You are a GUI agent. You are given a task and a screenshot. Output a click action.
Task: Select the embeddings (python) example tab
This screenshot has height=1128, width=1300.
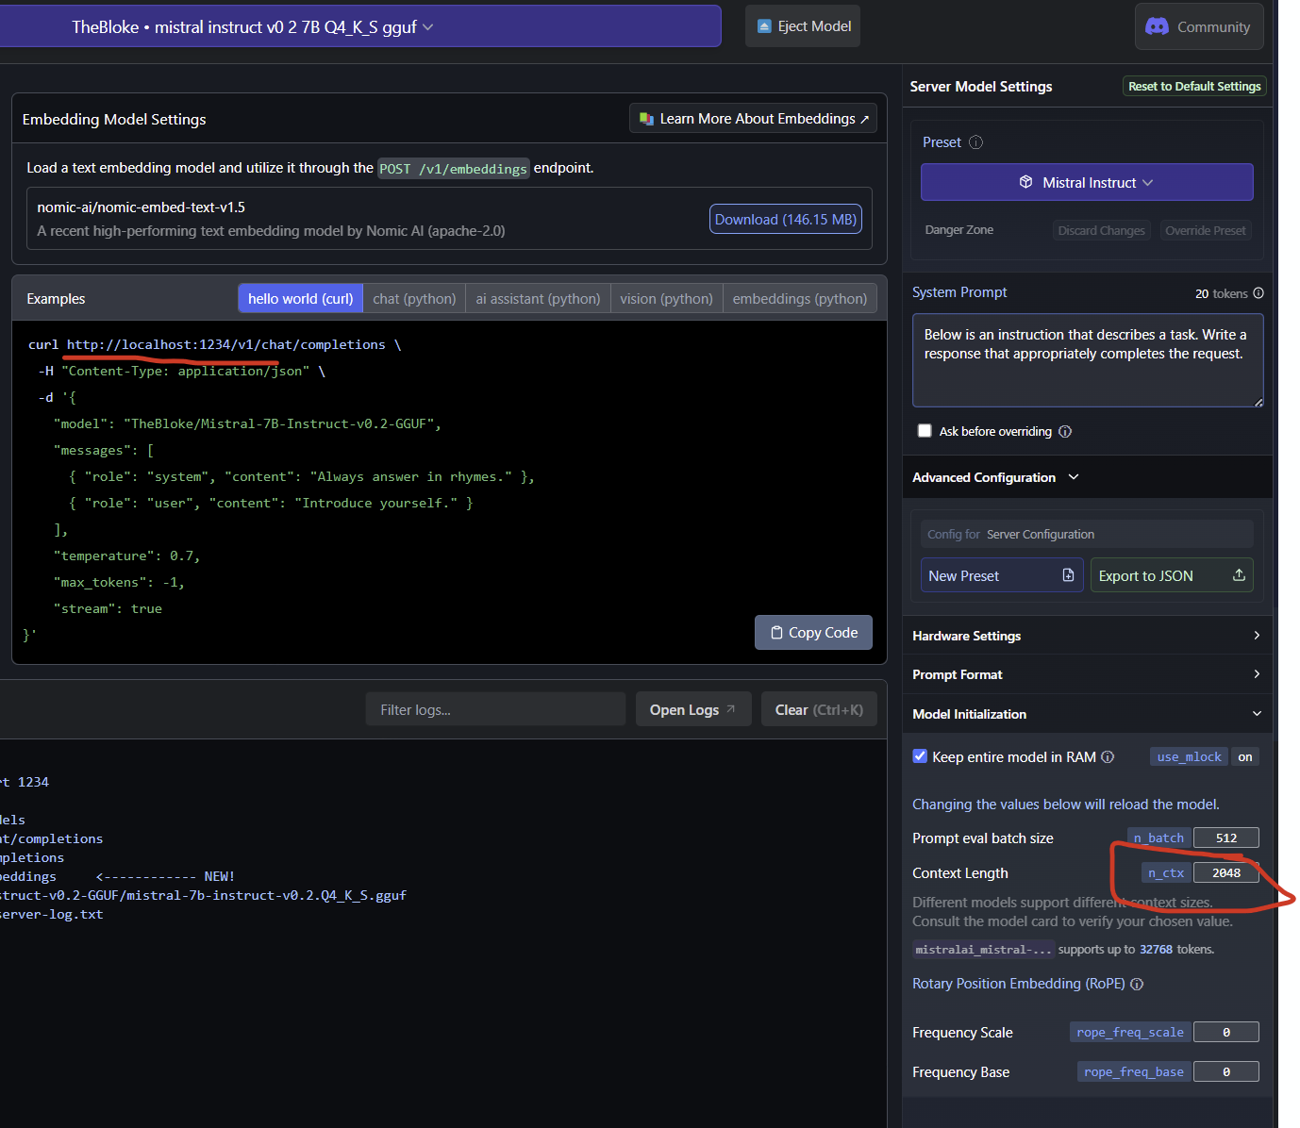coord(799,299)
